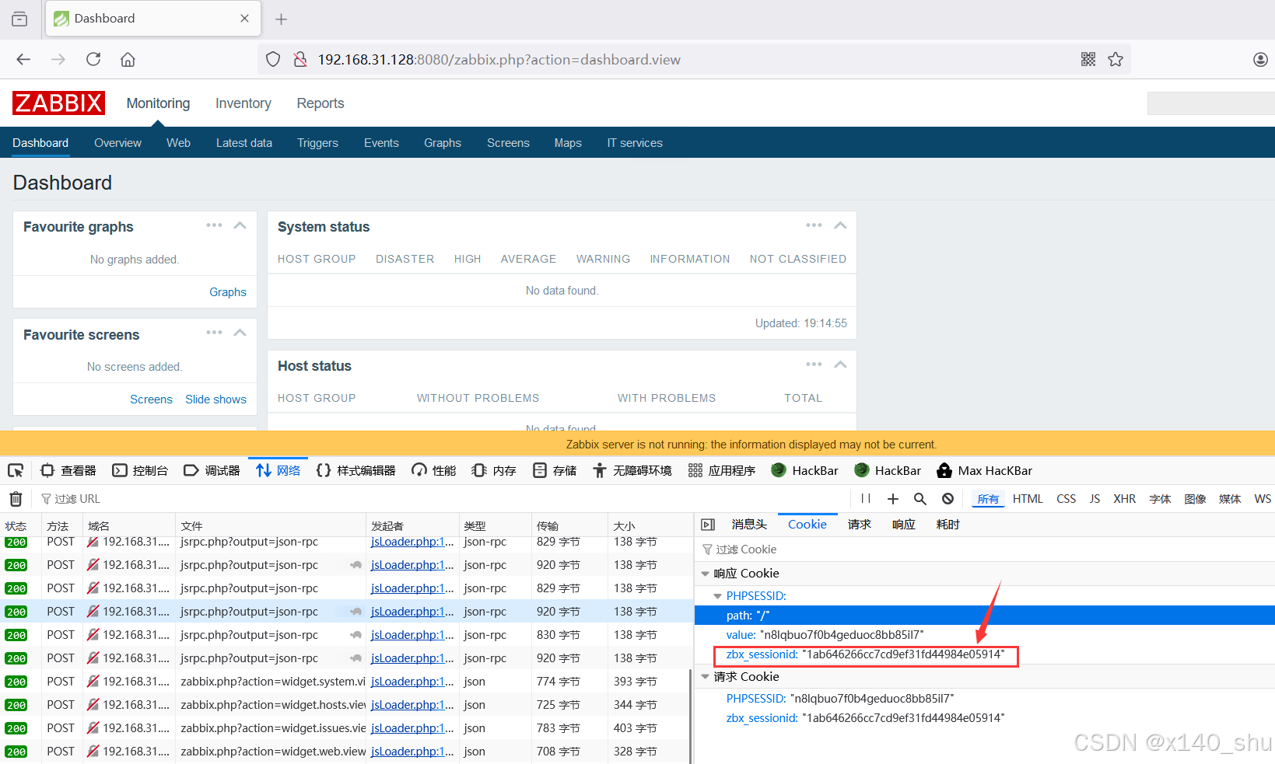Show 所有 request types
The height and width of the screenshot is (764, 1275).
tap(988, 499)
